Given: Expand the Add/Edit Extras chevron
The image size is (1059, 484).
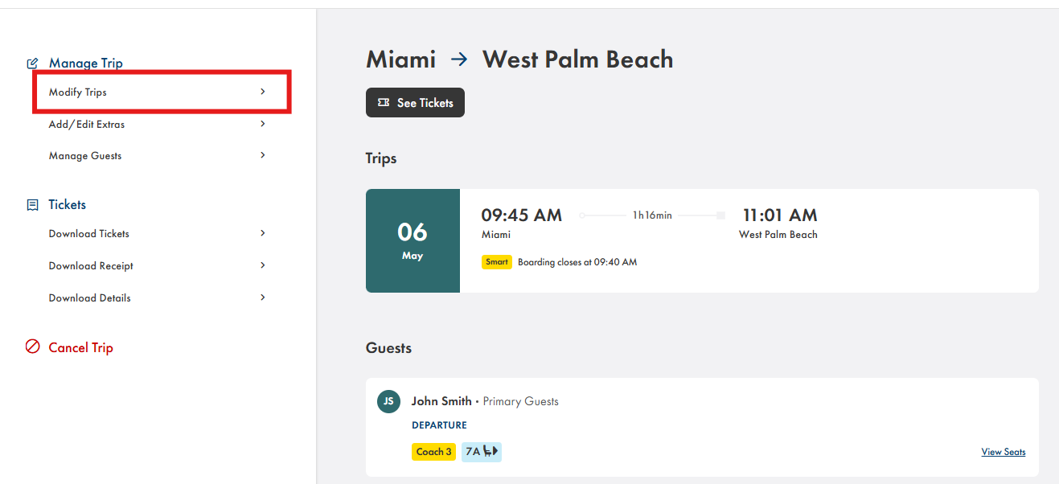Looking at the screenshot, I should pos(263,124).
